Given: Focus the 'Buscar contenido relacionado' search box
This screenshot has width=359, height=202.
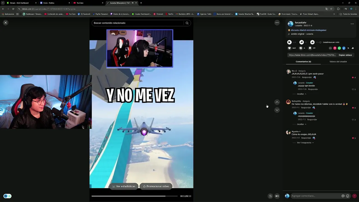Looking at the screenshot, I should 138,23.
